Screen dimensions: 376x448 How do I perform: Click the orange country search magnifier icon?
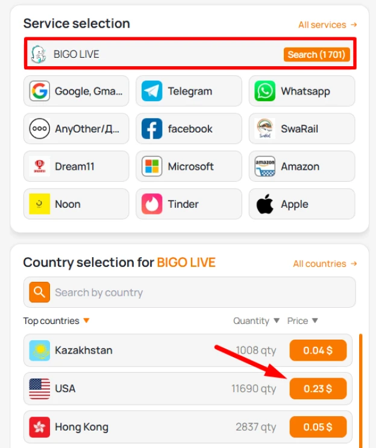[39, 292]
